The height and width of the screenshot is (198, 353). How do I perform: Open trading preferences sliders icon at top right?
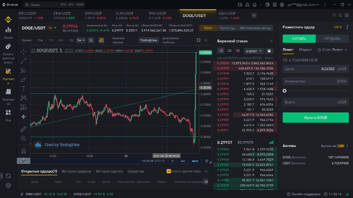pyautogui.click(x=340, y=15)
